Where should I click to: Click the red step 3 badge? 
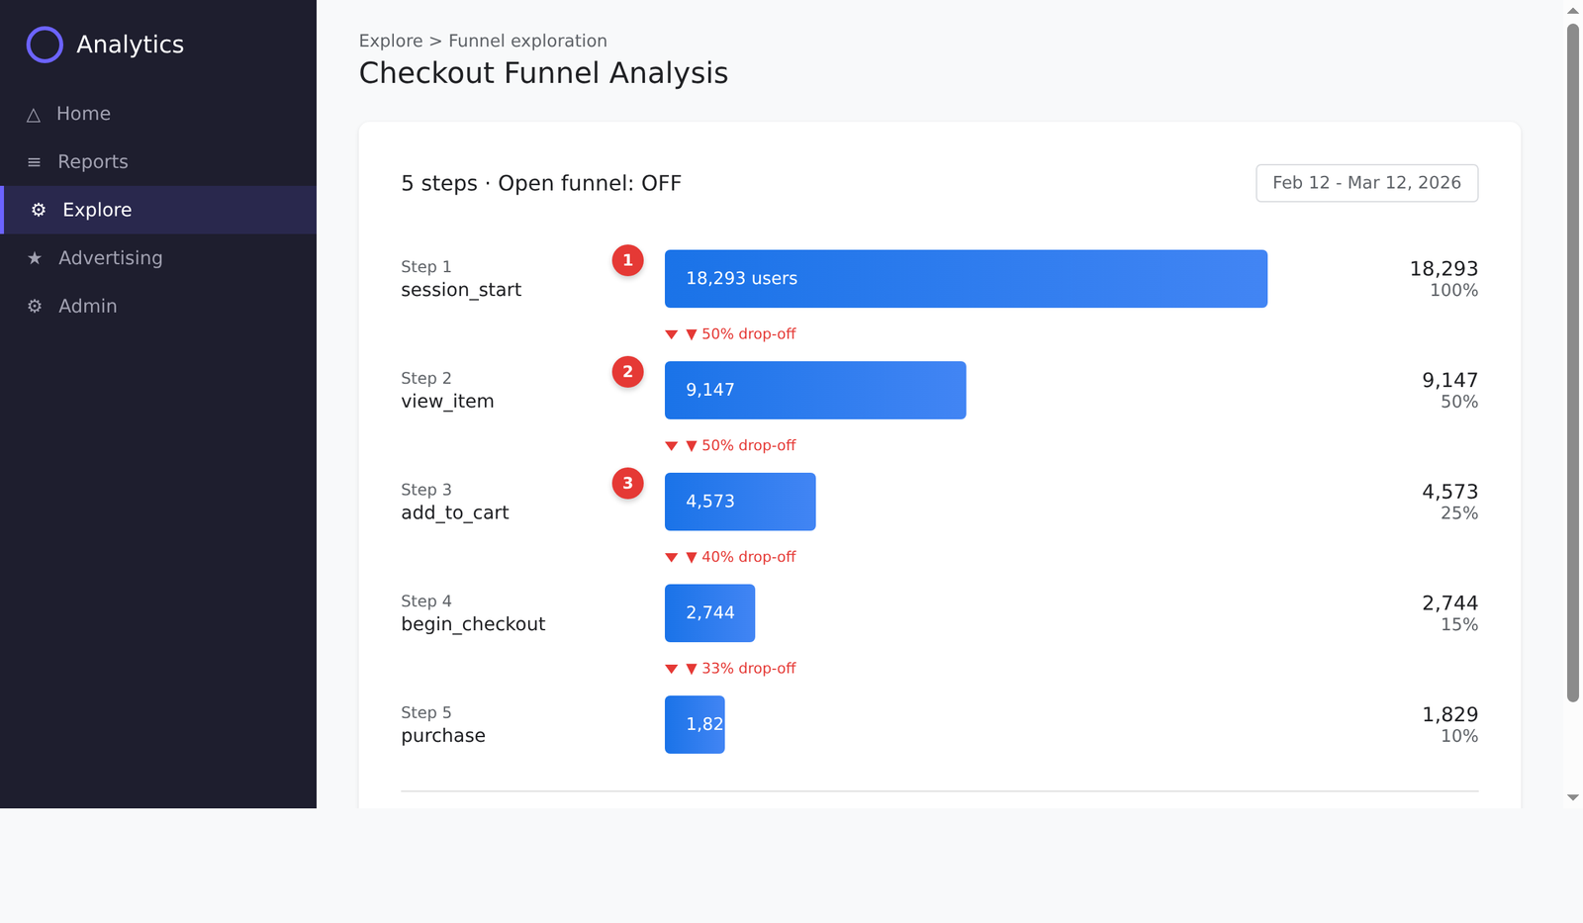[x=626, y=484]
